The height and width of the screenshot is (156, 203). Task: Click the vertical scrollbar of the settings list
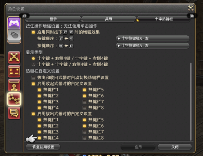coord(191,102)
